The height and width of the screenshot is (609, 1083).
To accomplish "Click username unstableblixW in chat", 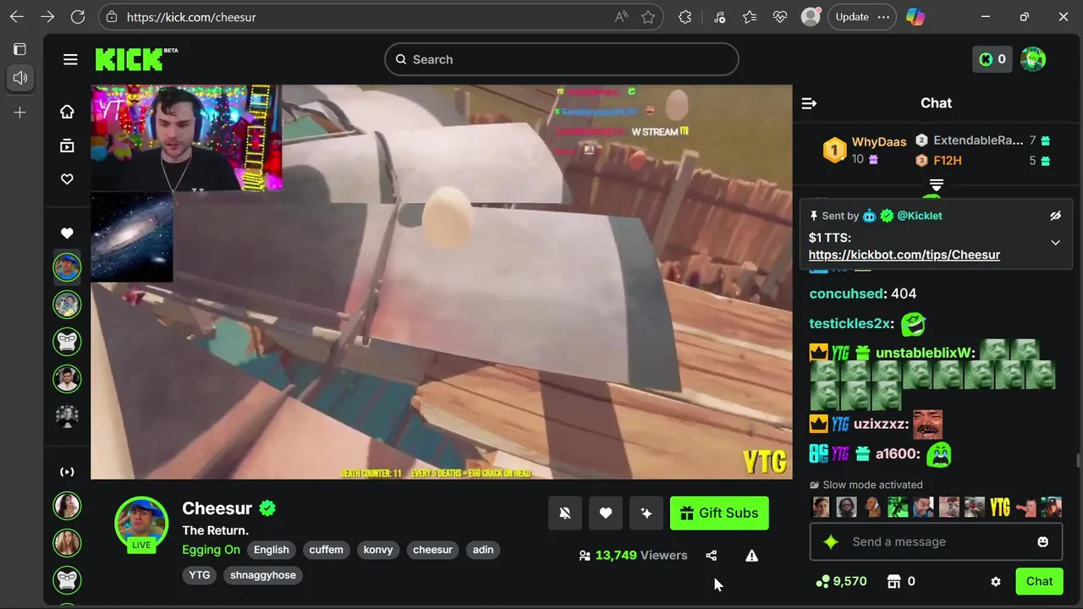I will click(x=925, y=353).
